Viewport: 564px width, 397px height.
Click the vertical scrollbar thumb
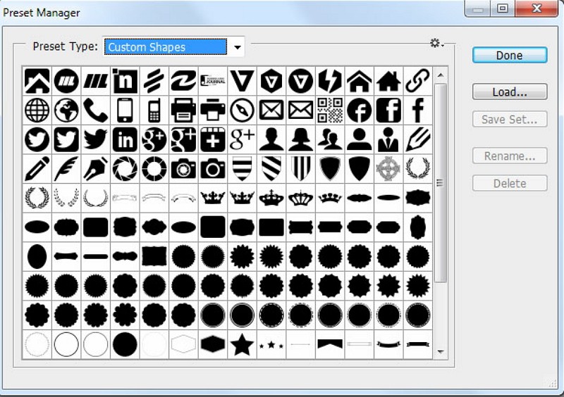point(441,182)
